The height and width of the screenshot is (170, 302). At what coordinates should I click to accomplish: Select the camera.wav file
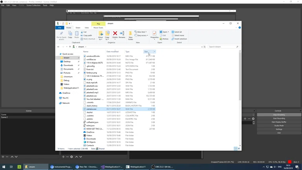click(x=91, y=109)
